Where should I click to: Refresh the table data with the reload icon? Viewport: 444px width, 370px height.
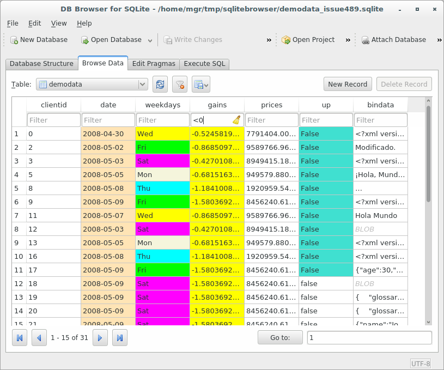pos(160,84)
